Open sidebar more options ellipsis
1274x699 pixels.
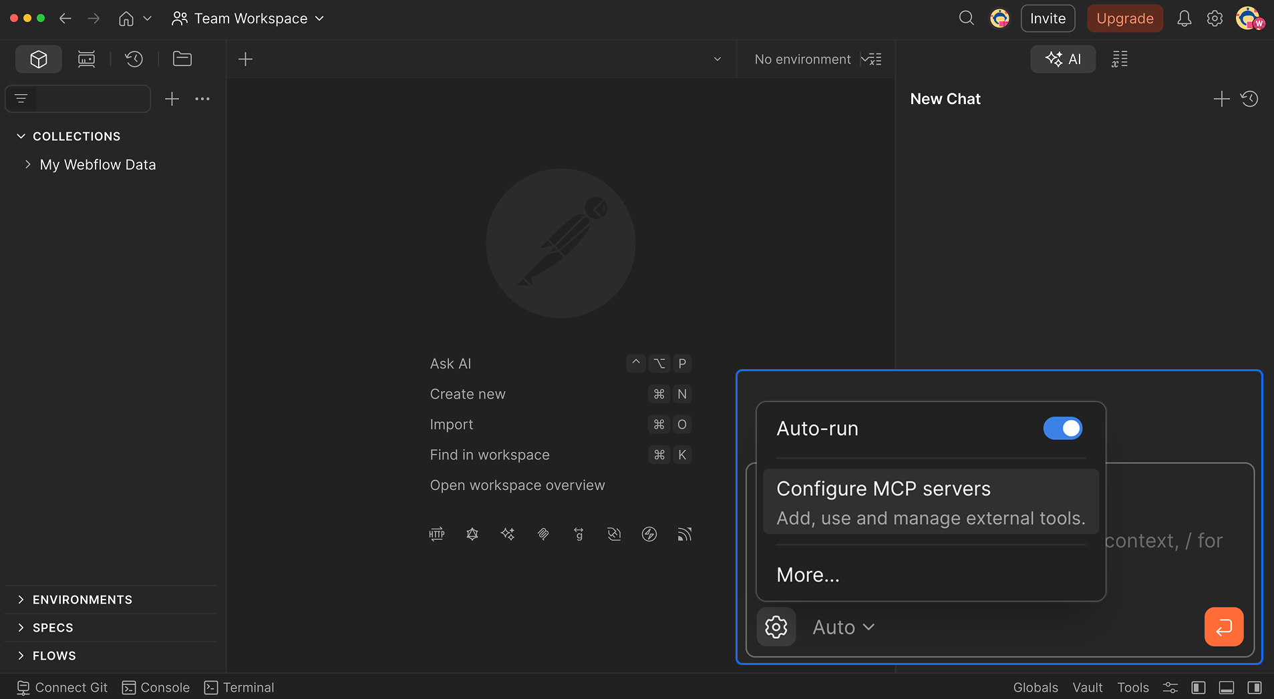tap(202, 99)
